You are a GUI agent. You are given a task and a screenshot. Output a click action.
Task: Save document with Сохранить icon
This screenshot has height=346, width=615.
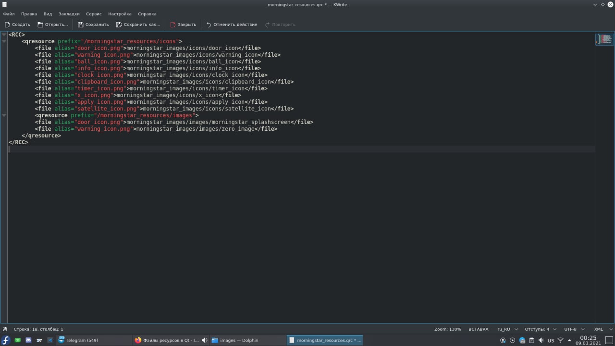coord(81,25)
